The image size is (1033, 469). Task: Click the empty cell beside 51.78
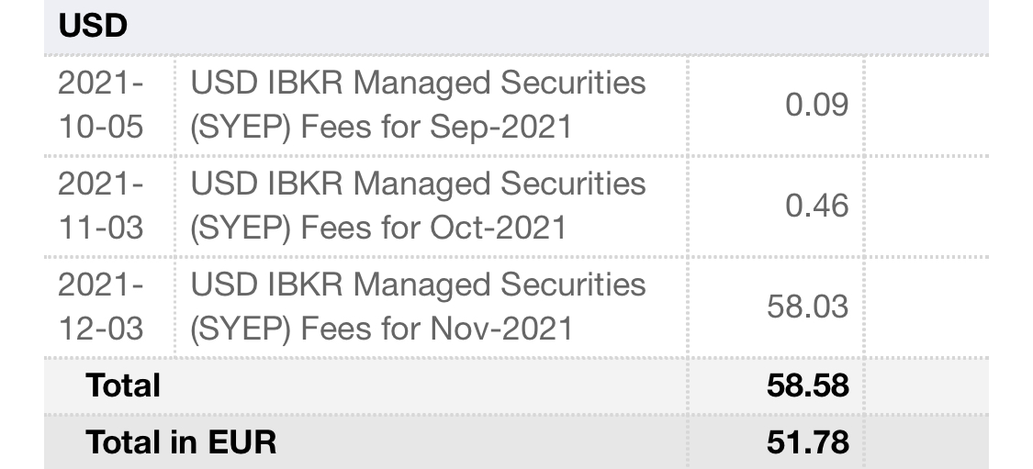[926, 442]
